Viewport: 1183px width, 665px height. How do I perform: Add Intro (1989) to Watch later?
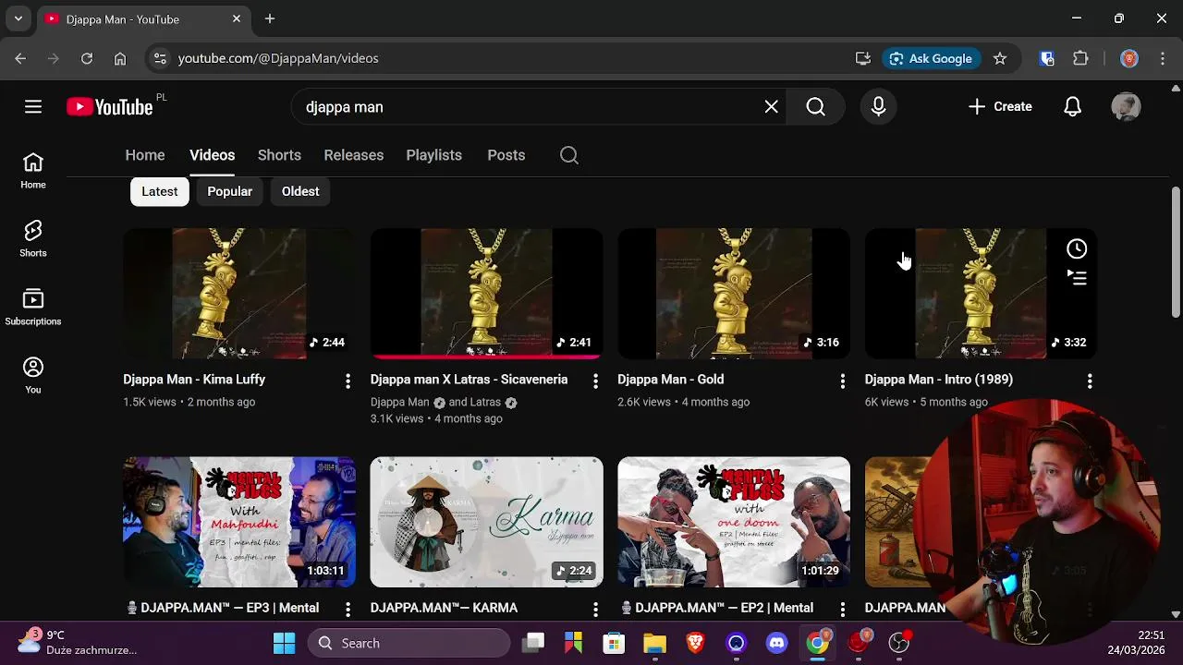coord(1077,248)
